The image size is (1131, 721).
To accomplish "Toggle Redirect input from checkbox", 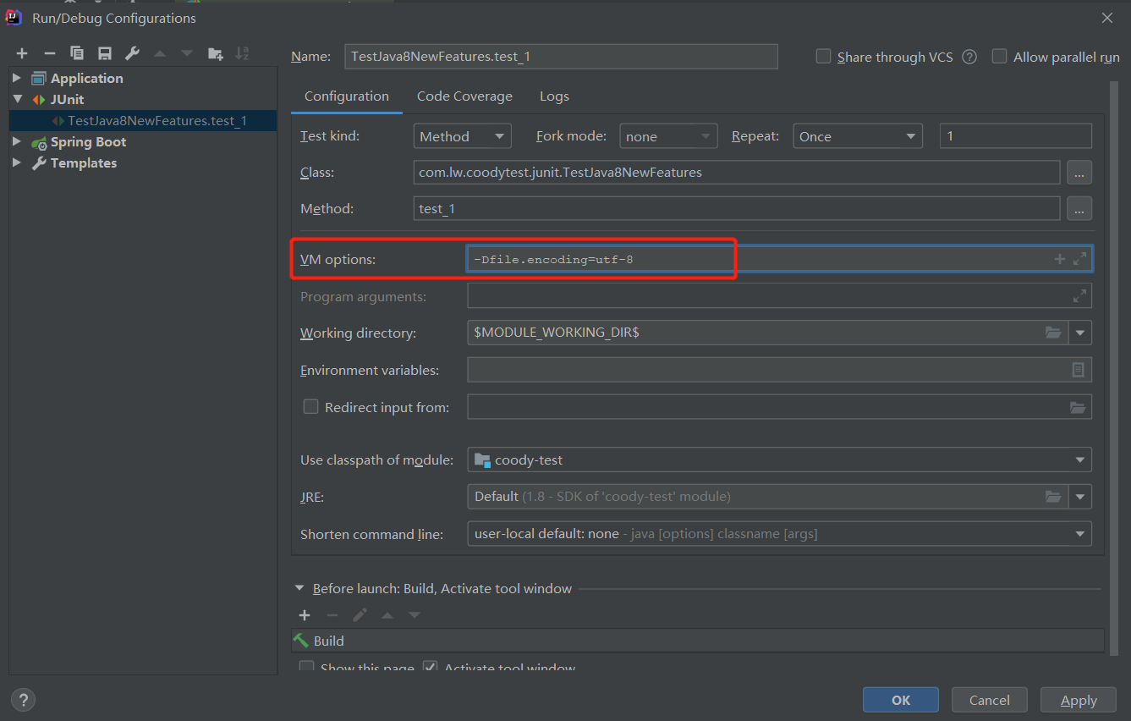I will pyautogui.click(x=310, y=407).
